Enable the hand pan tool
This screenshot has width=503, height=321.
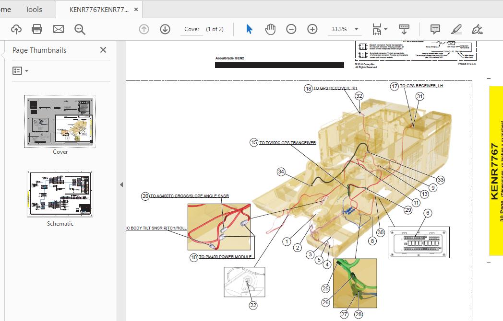(x=270, y=29)
